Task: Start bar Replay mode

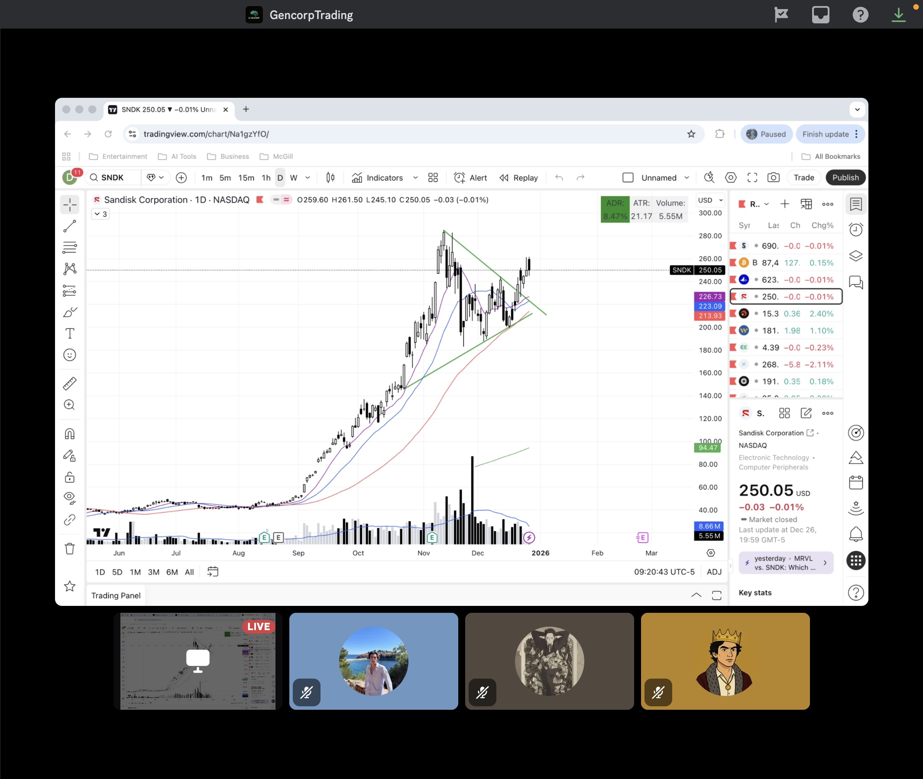Action: coord(518,177)
